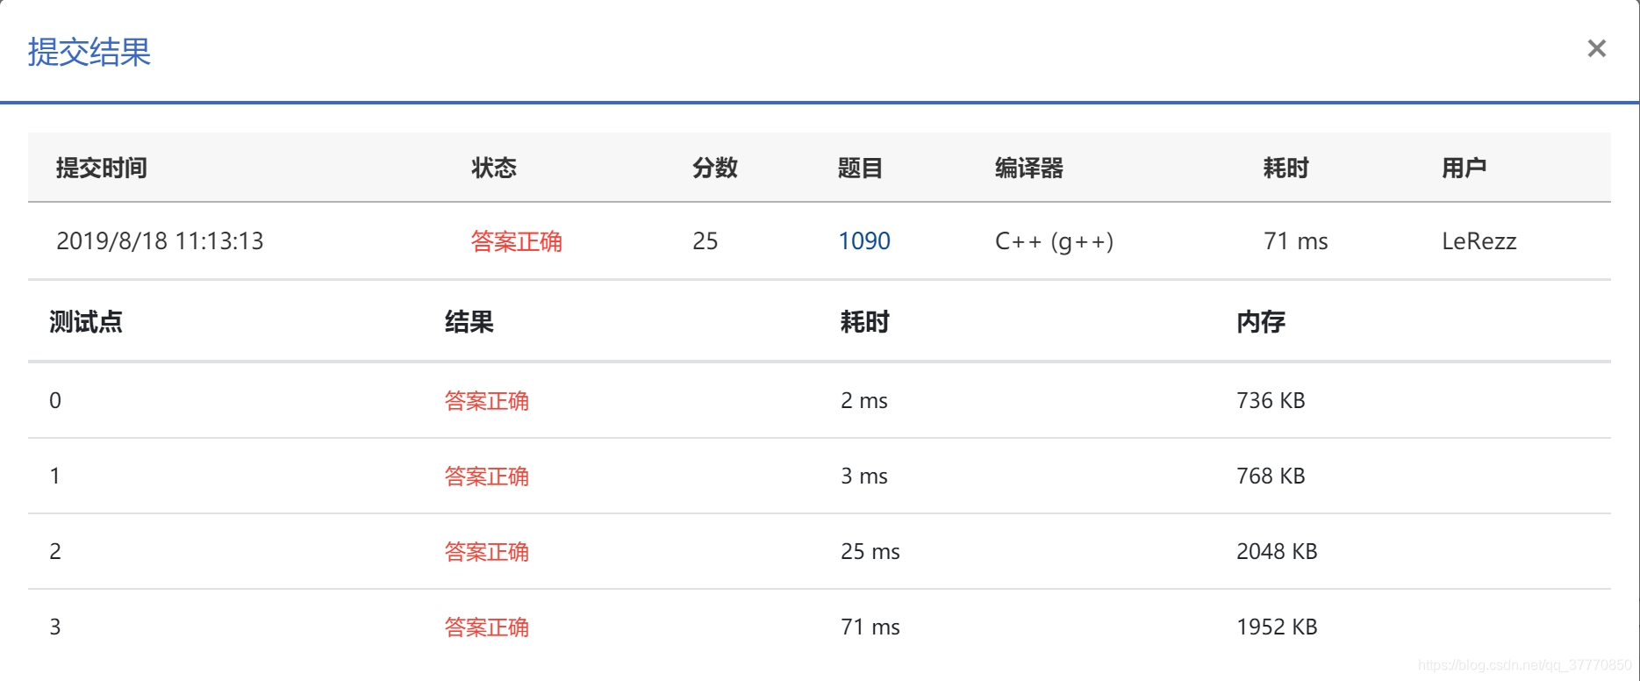Click the submission time 2019/8/18 11:13:13
Image resolution: width=1640 pixels, height=681 pixels.
point(160,240)
